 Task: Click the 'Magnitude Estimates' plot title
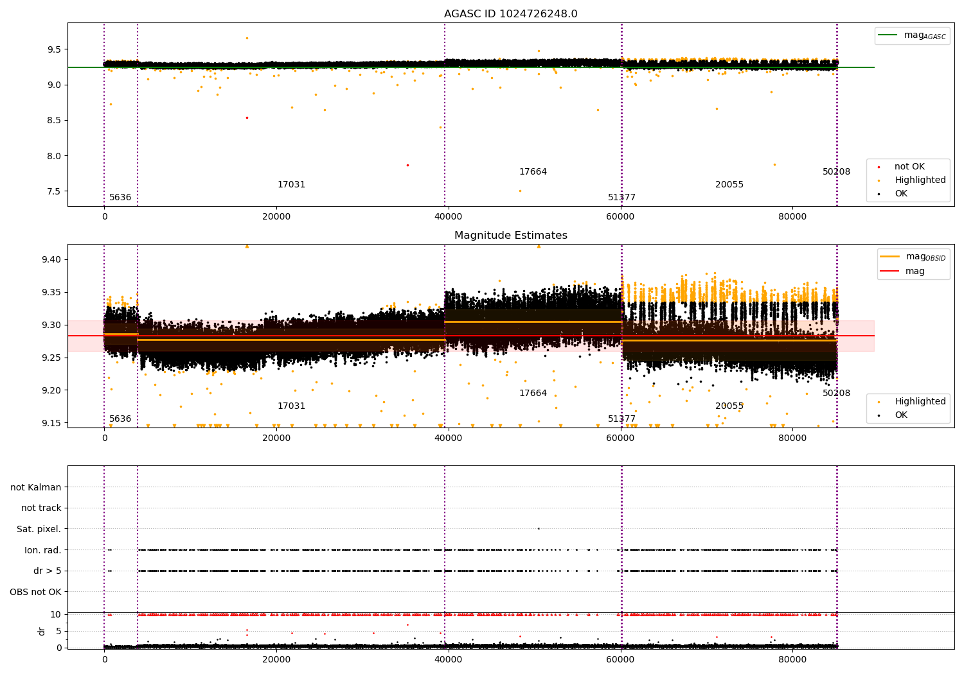click(510, 236)
